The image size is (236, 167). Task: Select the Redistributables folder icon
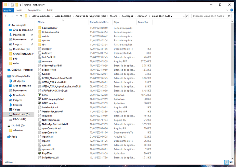40,32
